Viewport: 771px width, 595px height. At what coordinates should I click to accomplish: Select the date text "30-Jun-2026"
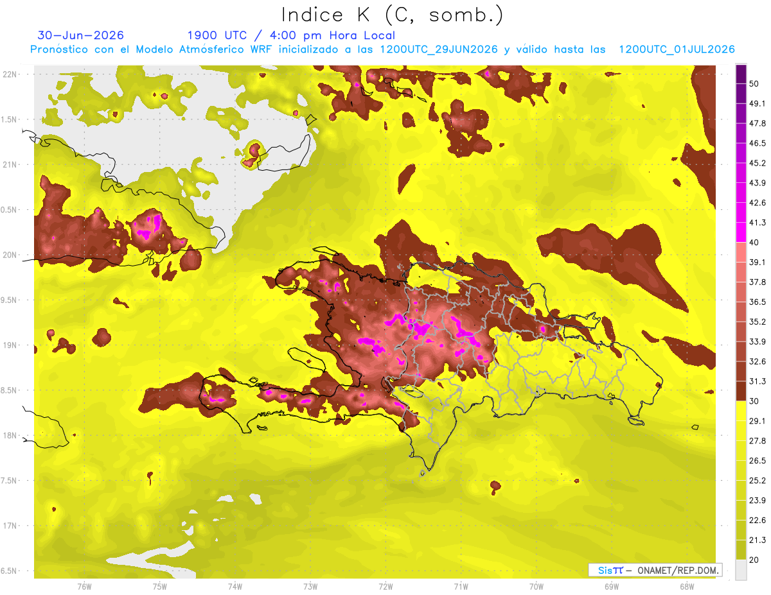point(81,35)
